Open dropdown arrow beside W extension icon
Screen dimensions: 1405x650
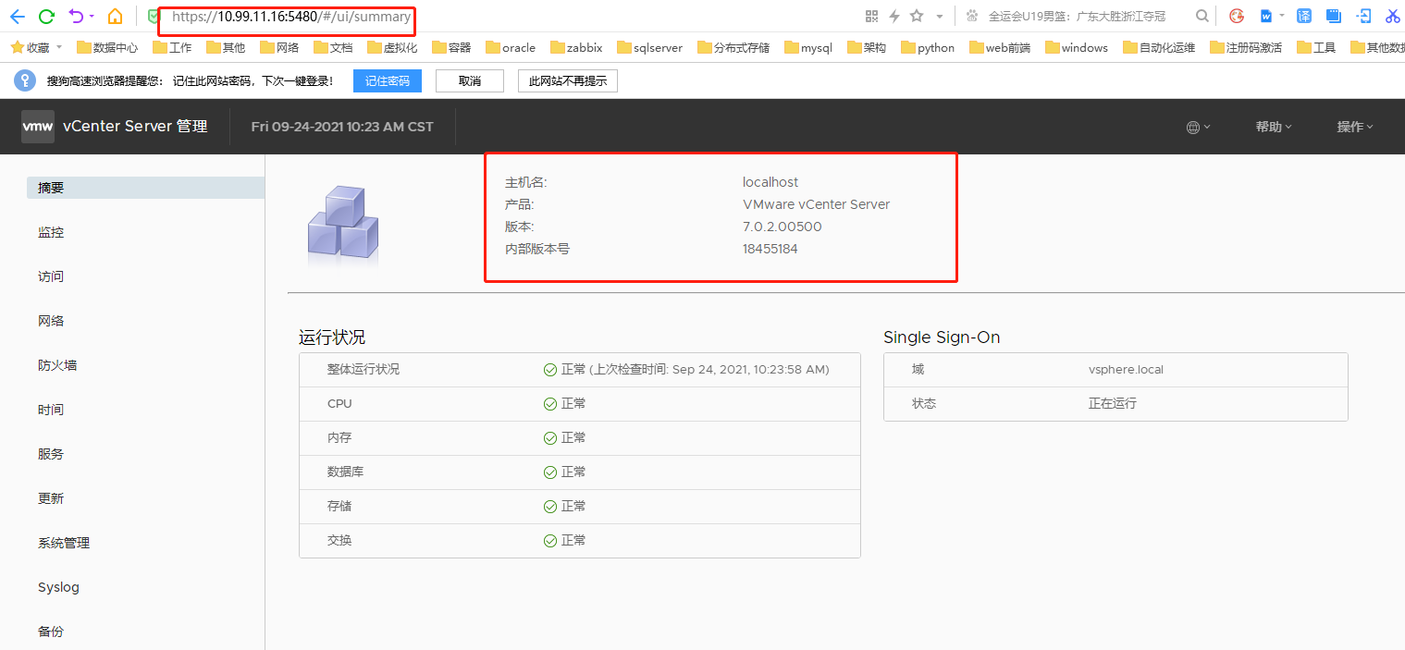coord(1282,16)
